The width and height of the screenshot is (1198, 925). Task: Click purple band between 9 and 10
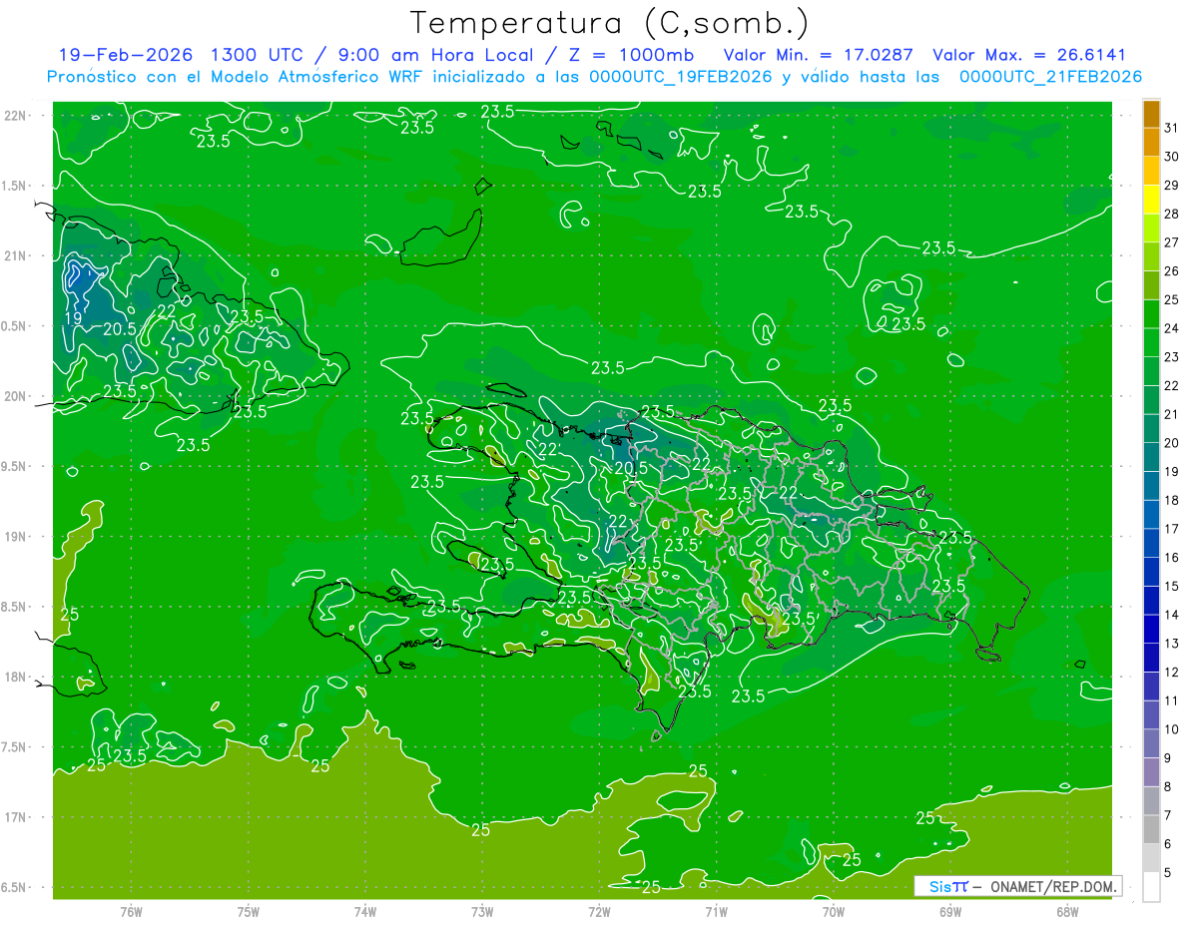tap(1151, 744)
